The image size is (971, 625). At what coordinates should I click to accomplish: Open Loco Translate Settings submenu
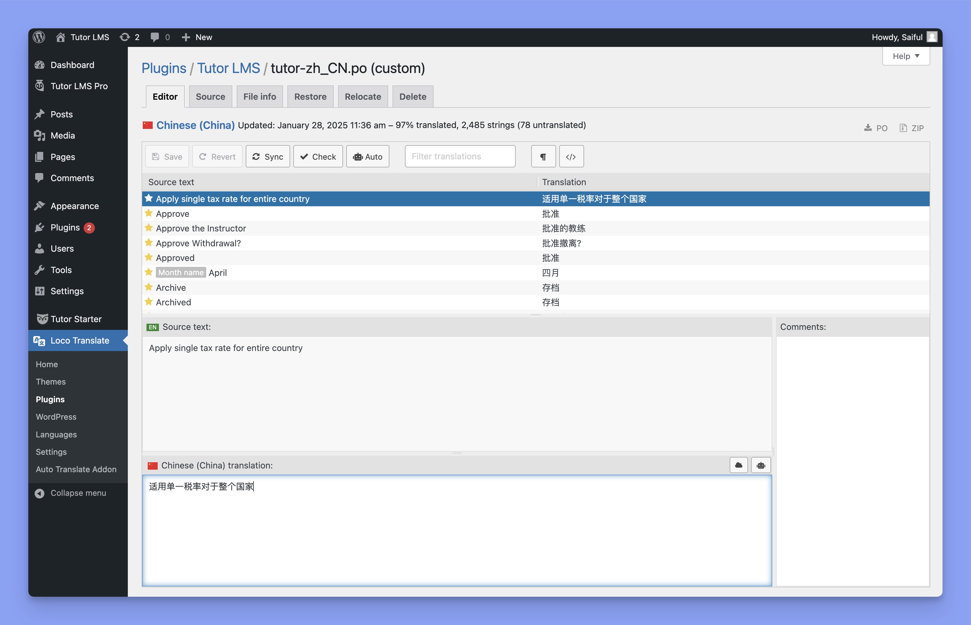pyautogui.click(x=51, y=452)
